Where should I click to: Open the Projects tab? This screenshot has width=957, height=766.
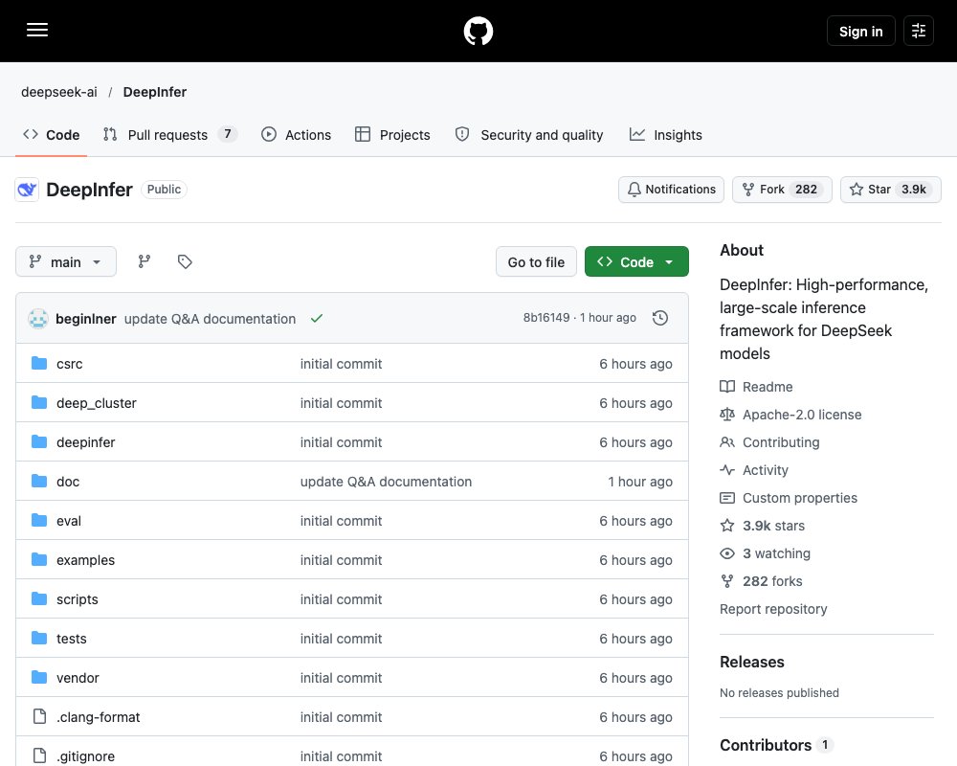pos(392,134)
